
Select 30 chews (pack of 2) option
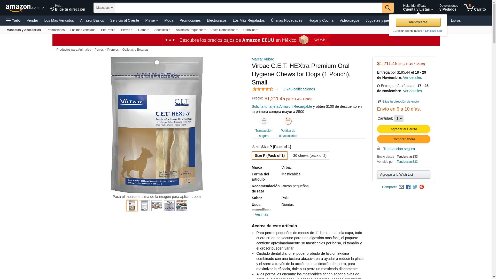[x=310, y=156]
